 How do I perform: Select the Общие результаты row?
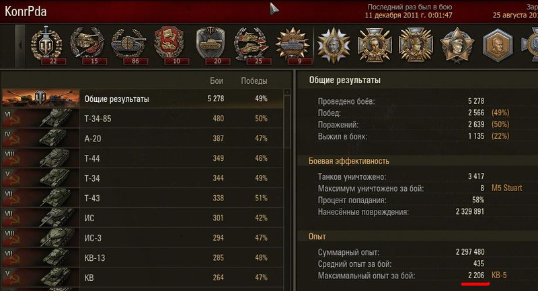pyautogui.click(x=143, y=99)
